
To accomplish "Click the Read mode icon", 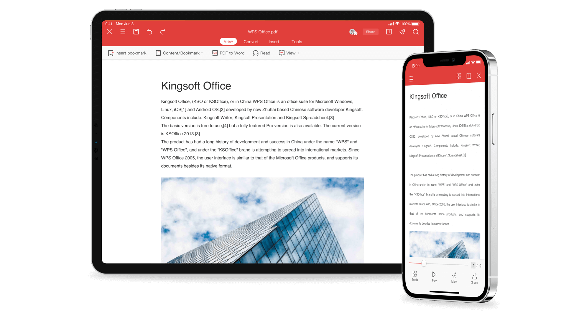I will [x=256, y=53].
